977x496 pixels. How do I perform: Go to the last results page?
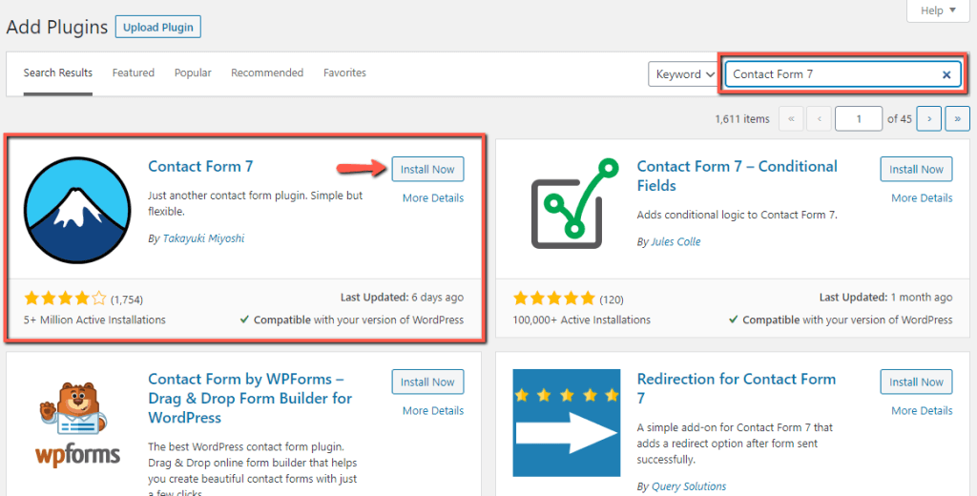pyautogui.click(x=958, y=118)
